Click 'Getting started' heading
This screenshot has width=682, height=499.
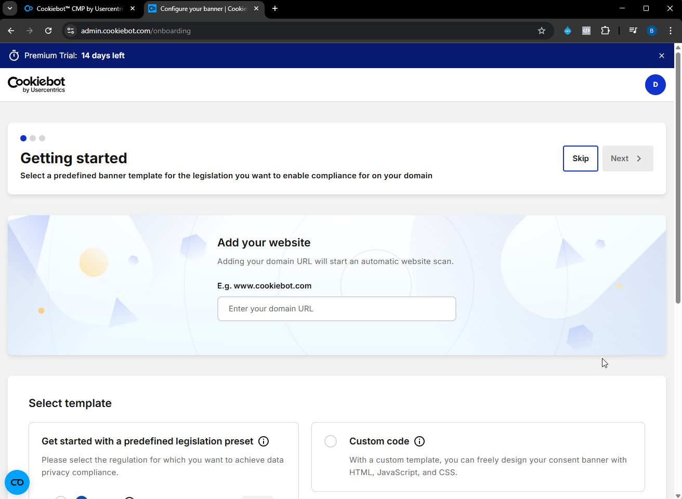pyautogui.click(x=74, y=158)
